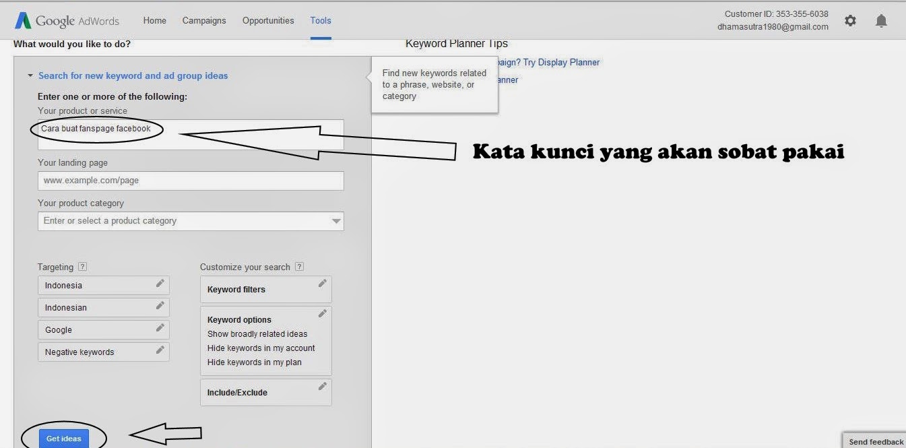The height and width of the screenshot is (448, 906).
Task: Open the product category dropdown arrow
Action: (x=336, y=221)
